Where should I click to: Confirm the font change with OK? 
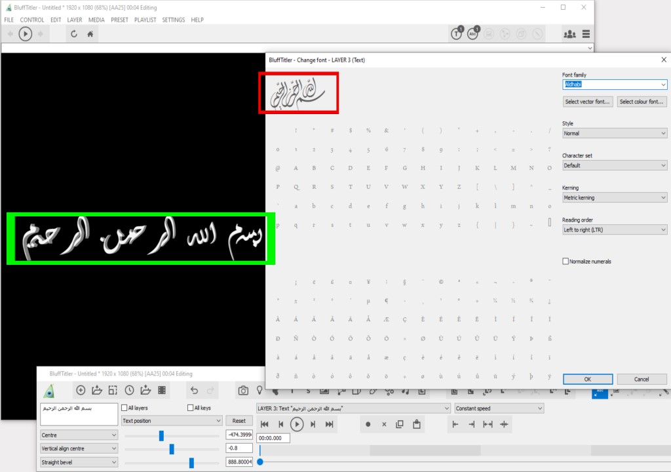point(588,379)
